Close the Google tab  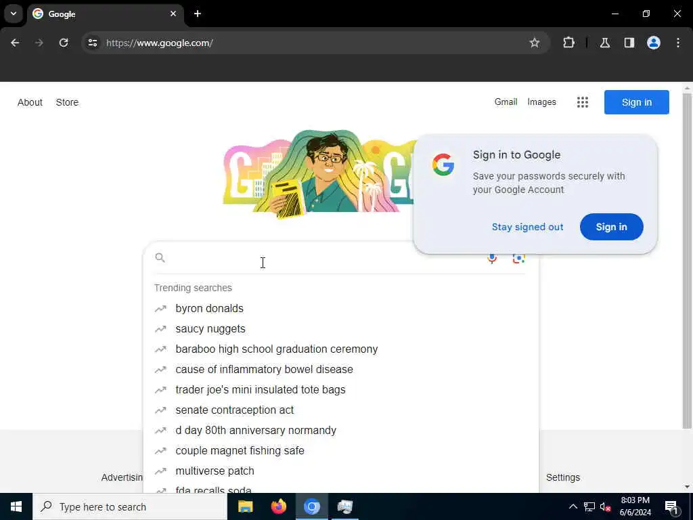[x=173, y=14]
